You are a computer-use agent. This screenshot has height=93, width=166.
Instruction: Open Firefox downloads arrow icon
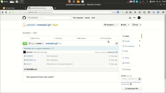click(135, 12)
